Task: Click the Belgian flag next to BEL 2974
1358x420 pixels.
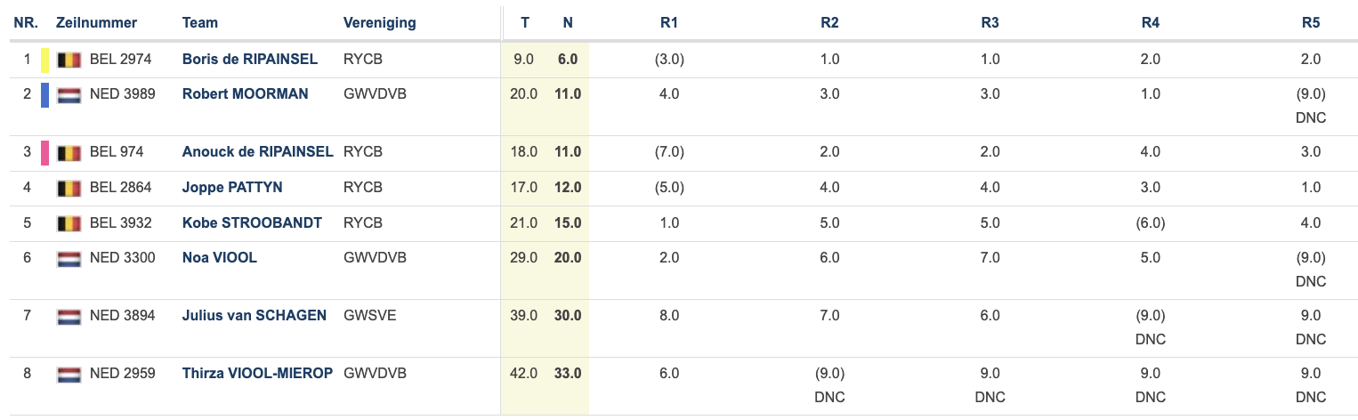Action: 69,61
